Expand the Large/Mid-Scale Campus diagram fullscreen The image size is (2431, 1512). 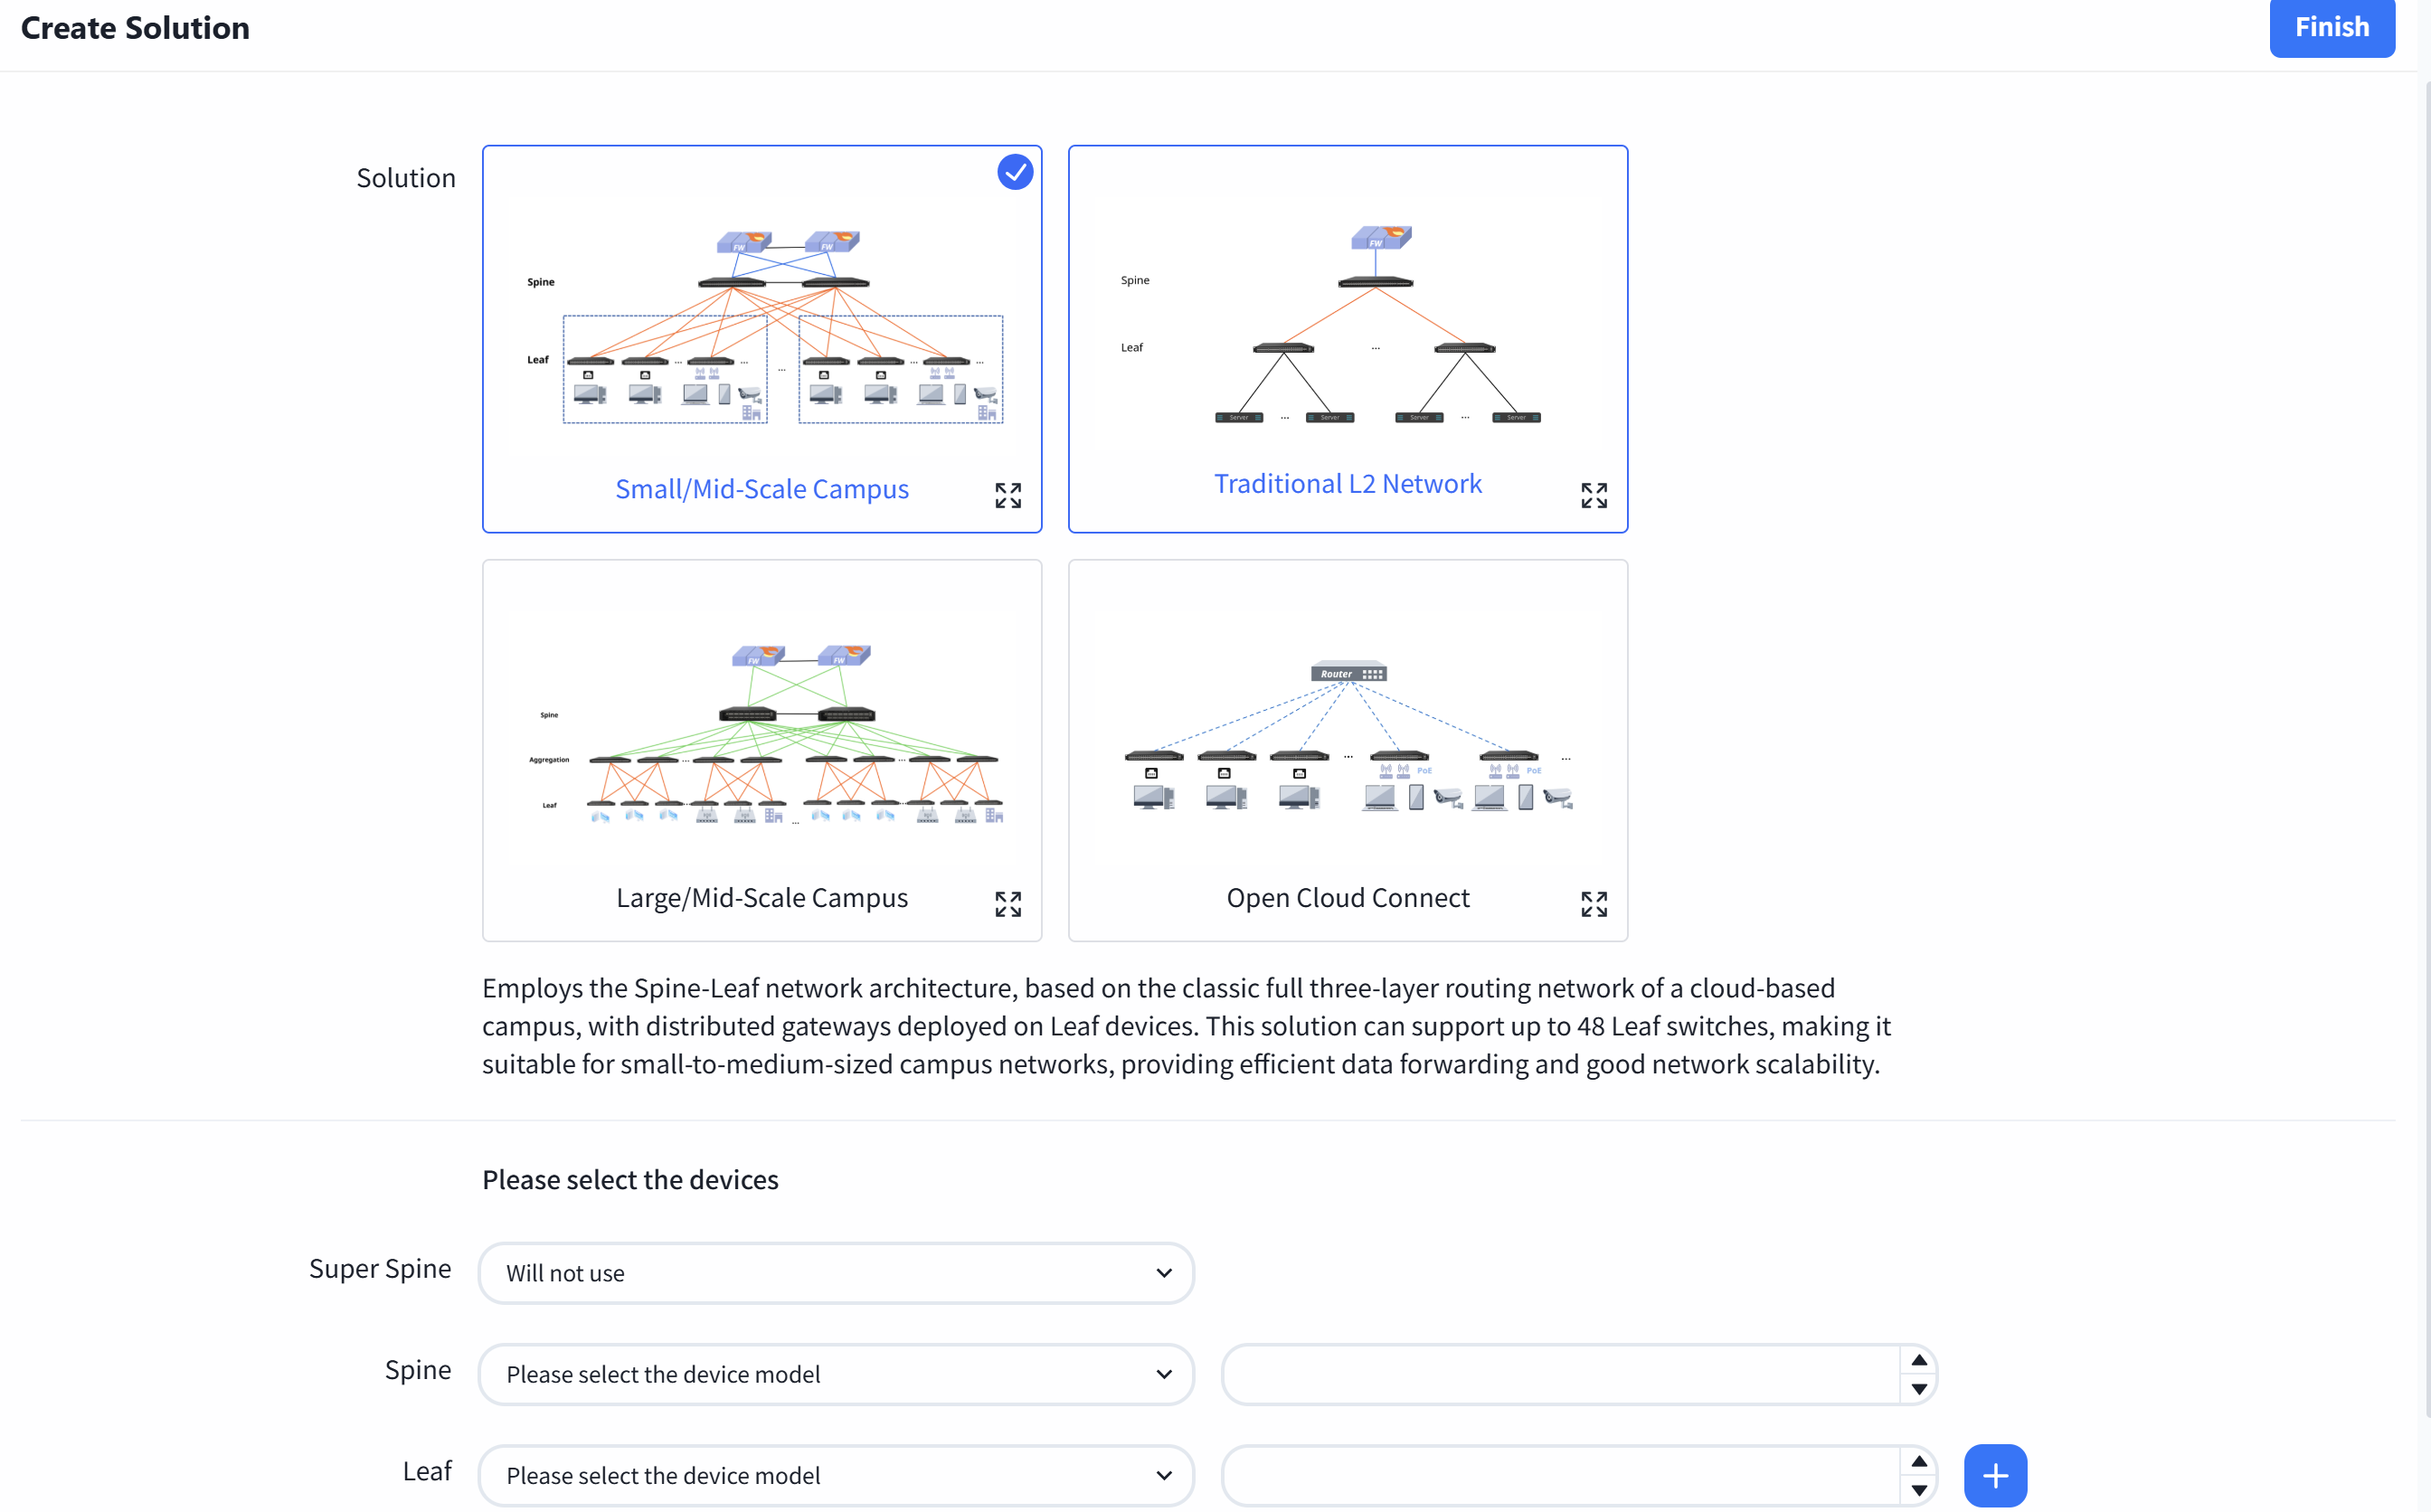click(x=1008, y=904)
